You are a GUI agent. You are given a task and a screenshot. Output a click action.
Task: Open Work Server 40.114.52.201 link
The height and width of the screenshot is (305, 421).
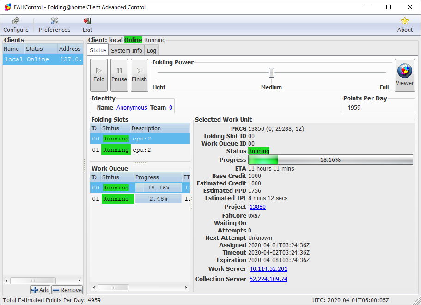click(268, 269)
